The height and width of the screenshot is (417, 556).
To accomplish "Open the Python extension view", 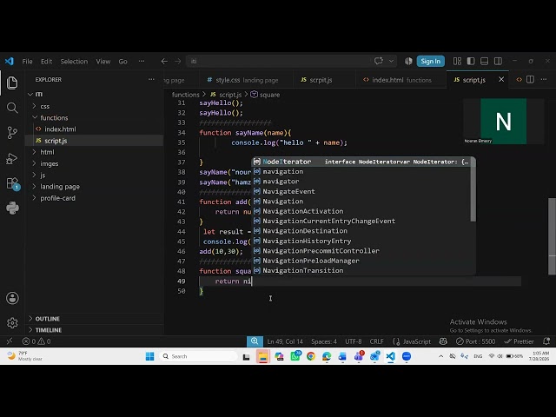I will 12,208.
